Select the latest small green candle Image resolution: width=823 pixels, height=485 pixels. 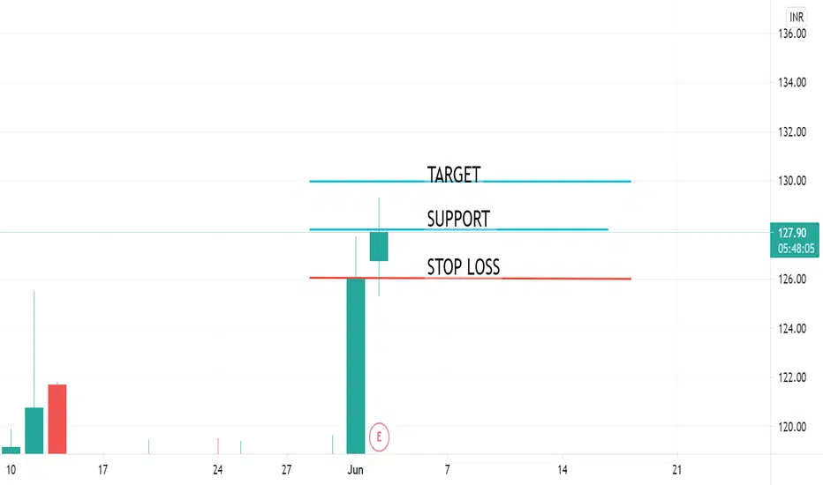[x=379, y=246]
